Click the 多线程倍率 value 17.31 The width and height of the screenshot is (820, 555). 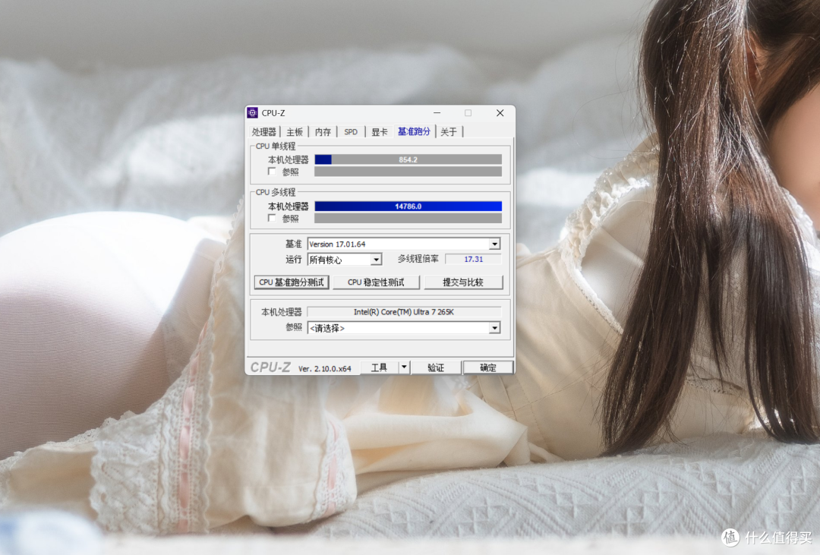[x=473, y=259]
